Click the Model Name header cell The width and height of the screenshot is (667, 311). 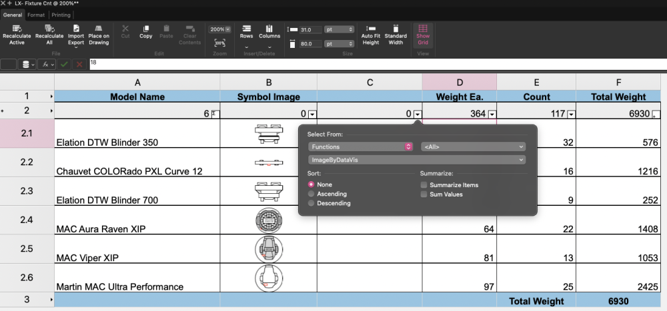[137, 97]
